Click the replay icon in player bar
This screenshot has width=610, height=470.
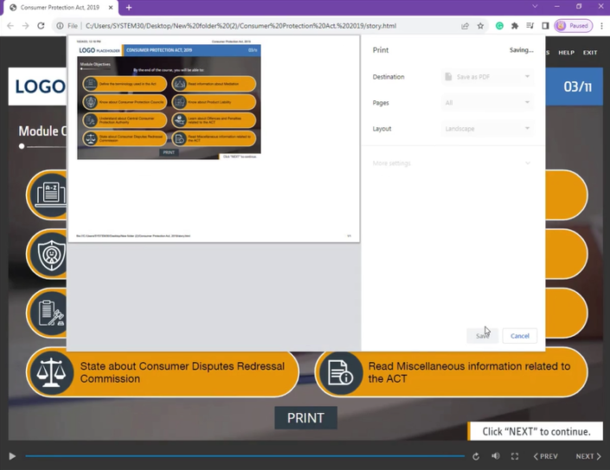[x=475, y=456]
